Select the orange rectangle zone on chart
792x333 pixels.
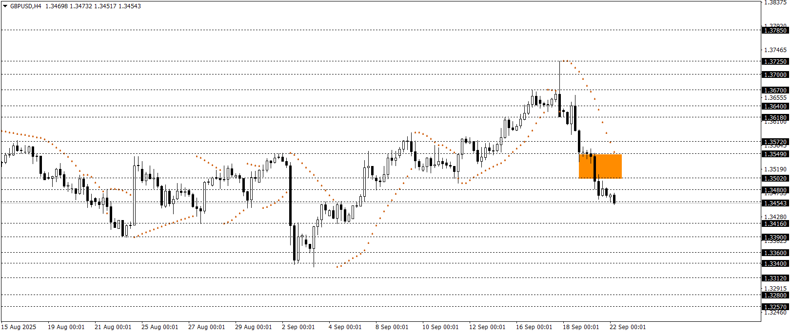click(600, 166)
